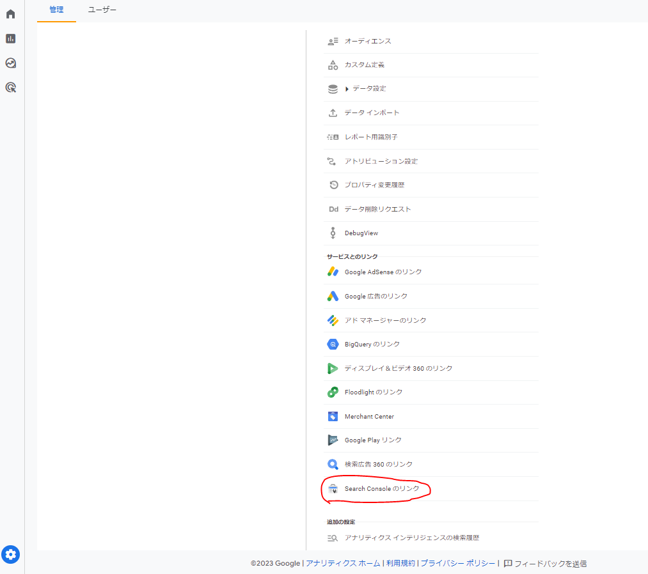Click the blue Admin gear icon
This screenshot has width=648, height=574.
(11, 554)
